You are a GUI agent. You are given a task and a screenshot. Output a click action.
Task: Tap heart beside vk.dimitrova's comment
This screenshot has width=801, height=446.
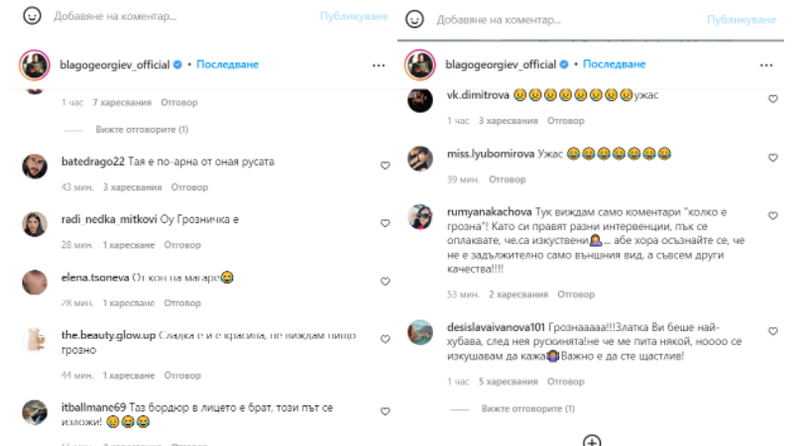(x=773, y=98)
